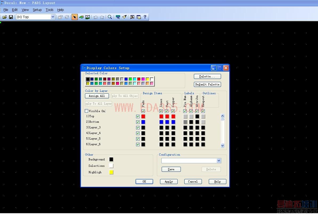The height and width of the screenshot is (214, 318).
Task: Click the Redo toolbar icon
Action: coord(102,17)
